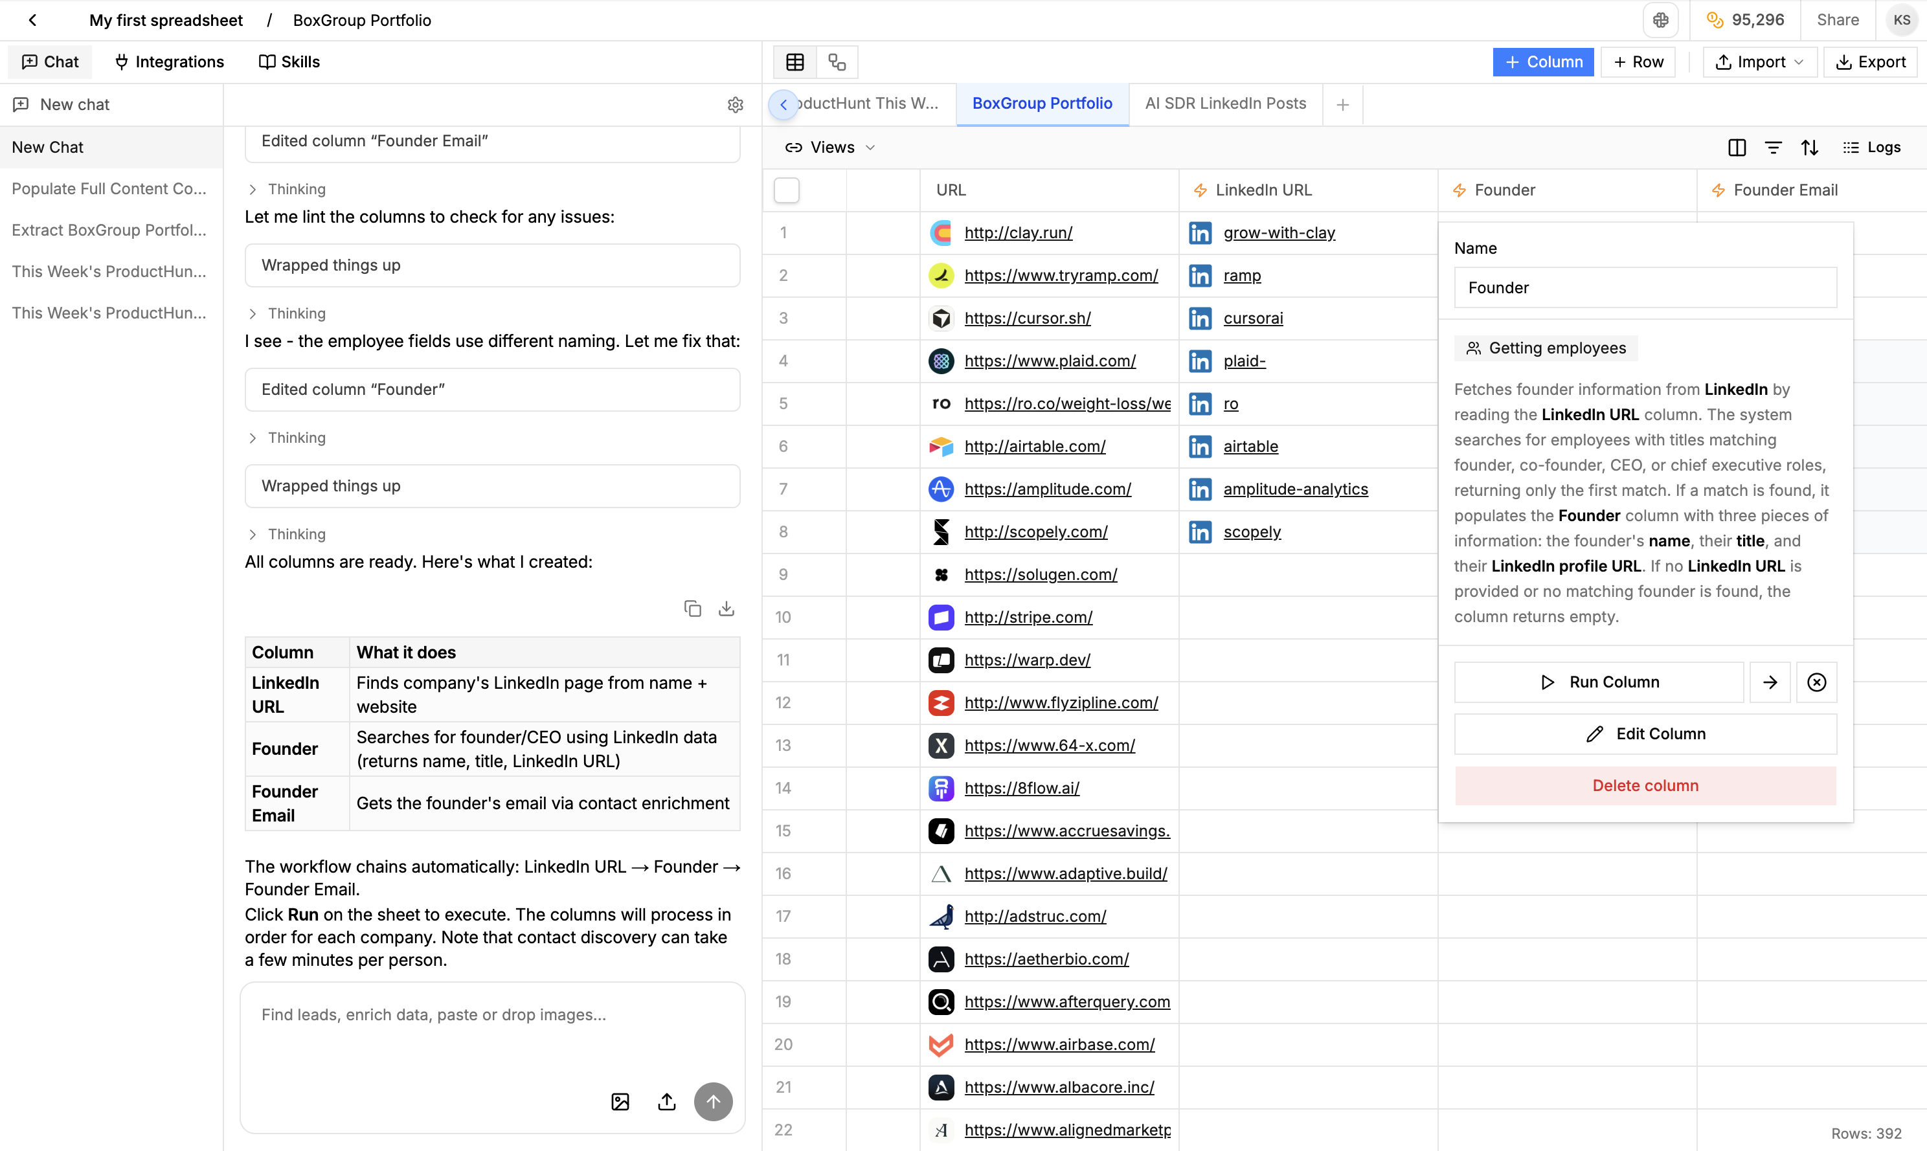Send the chat message with the arrow button
The height and width of the screenshot is (1151, 1927).
pyautogui.click(x=713, y=1101)
